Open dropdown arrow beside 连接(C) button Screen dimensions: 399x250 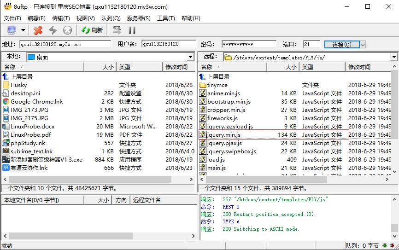pyautogui.click(x=363, y=45)
